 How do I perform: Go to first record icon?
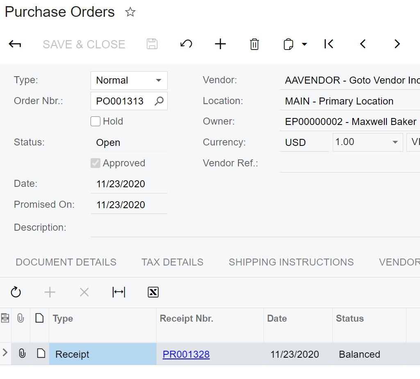pyautogui.click(x=329, y=44)
